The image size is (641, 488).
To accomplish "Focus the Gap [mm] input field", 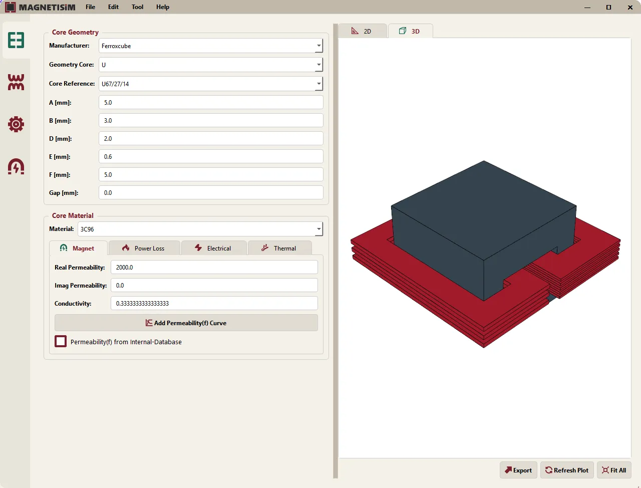I will pos(211,192).
